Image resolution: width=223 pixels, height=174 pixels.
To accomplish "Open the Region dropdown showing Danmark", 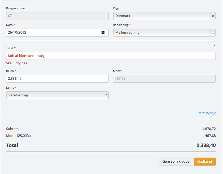I will [x=164, y=16].
